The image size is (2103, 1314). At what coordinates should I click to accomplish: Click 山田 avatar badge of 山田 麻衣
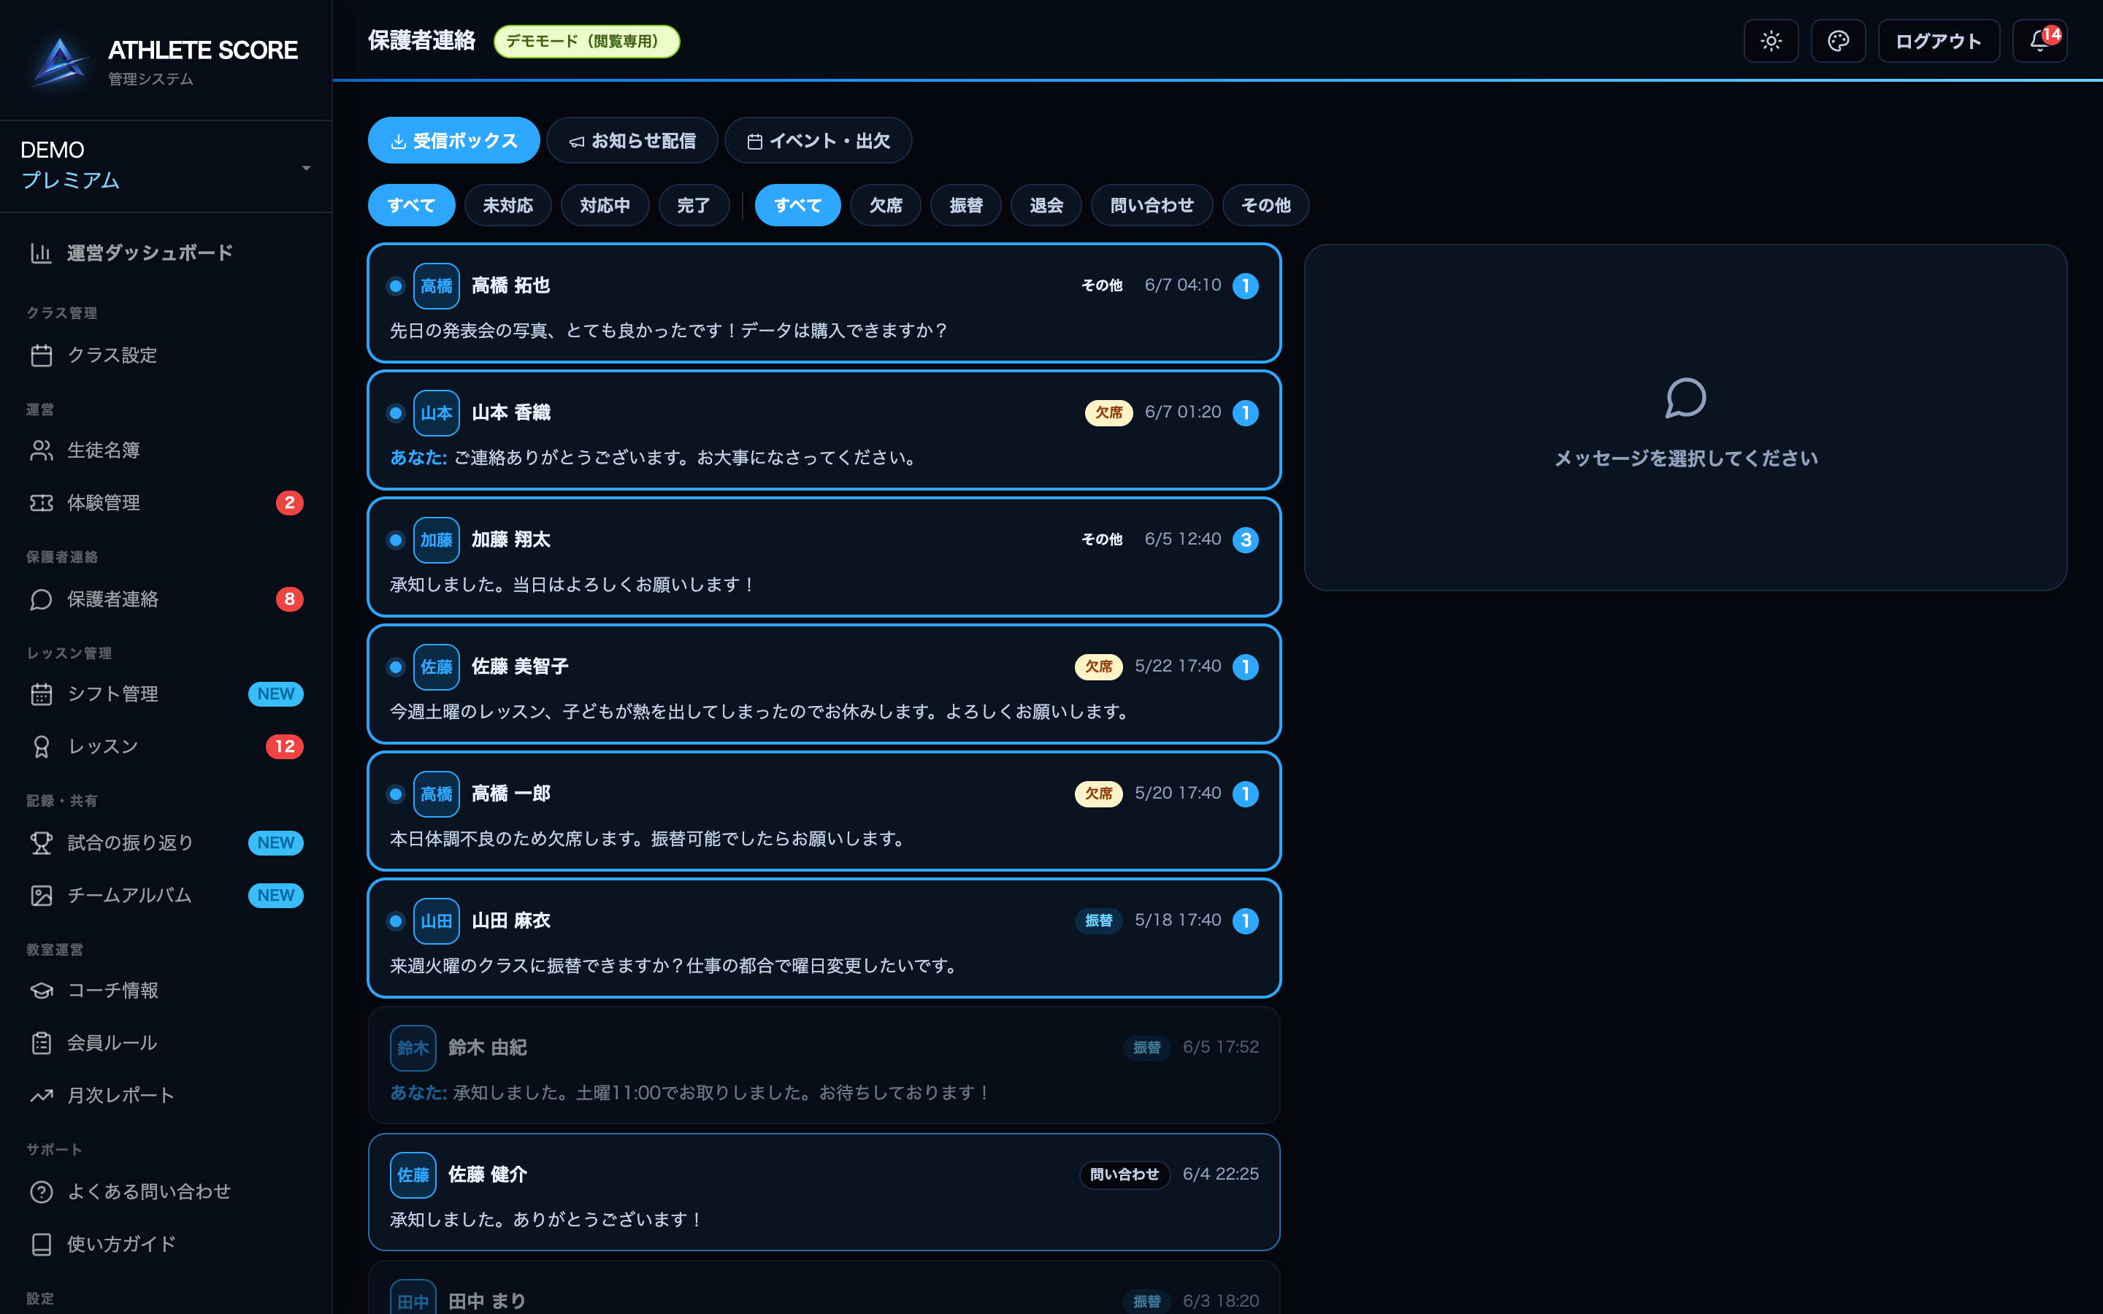pyautogui.click(x=436, y=921)
